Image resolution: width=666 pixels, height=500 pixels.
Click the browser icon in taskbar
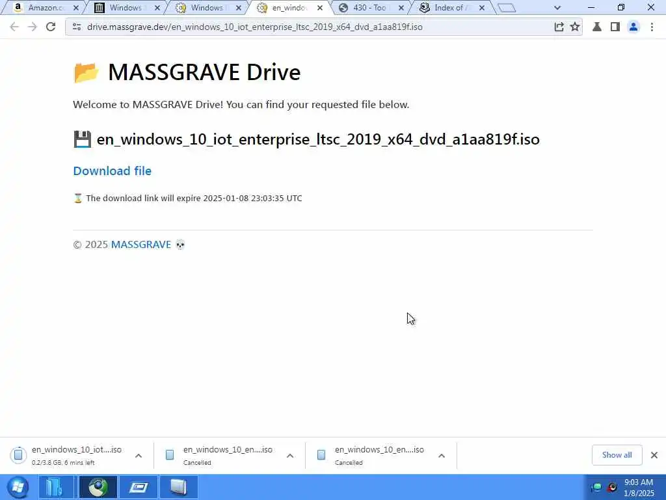98,487
